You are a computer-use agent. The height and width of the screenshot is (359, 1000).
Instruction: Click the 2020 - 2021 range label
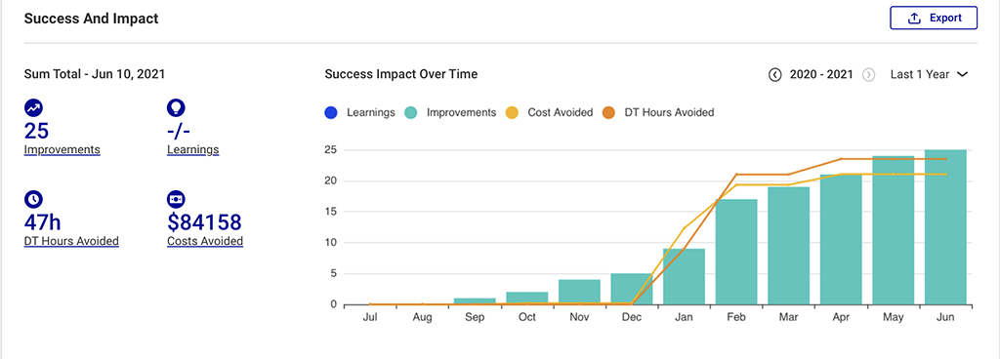pyautogui.click(x=821, y=74)
